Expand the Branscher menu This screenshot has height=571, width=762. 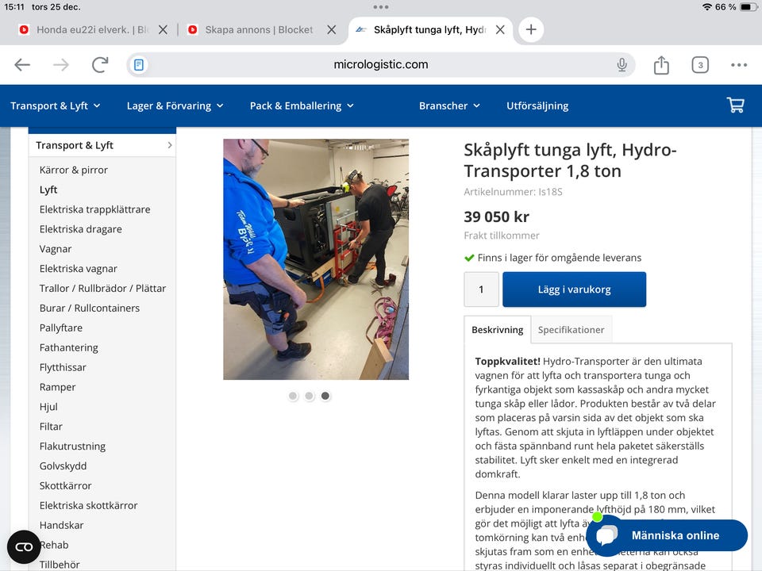click(449, 105)
